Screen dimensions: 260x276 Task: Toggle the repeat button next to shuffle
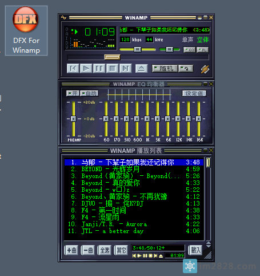pyautogui.click(x=186, y=68)
